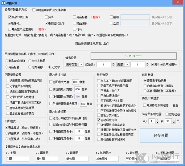Click the 保存设置 button
The image size is (185, 166).
161,136
